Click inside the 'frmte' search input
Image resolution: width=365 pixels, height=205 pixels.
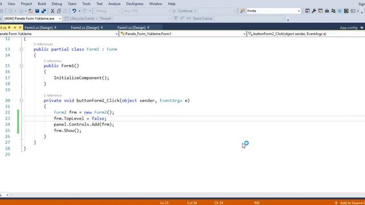pyautogui.click(x=271, y=11)
